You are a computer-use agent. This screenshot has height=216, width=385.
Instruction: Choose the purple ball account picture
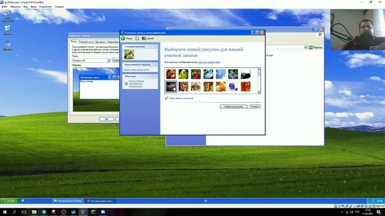tap(233, 86)
